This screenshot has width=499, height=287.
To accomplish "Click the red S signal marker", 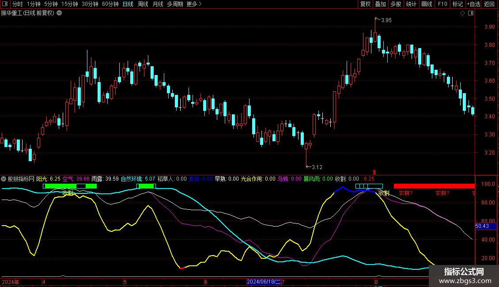I will point(374,172).
